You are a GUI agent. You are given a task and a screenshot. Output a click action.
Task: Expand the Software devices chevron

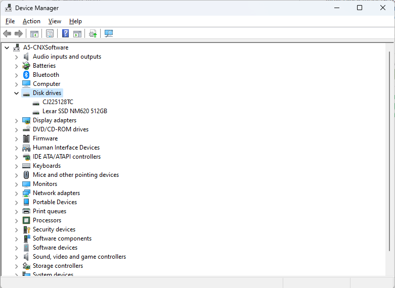(x=16, y=248)
